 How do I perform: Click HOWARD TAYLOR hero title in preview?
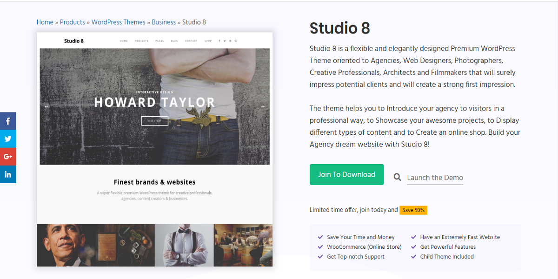tap(155, 102)
